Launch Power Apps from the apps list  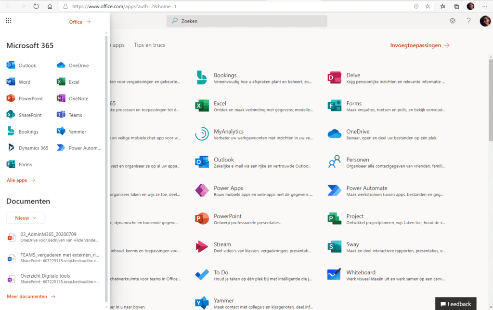(254, 191)
